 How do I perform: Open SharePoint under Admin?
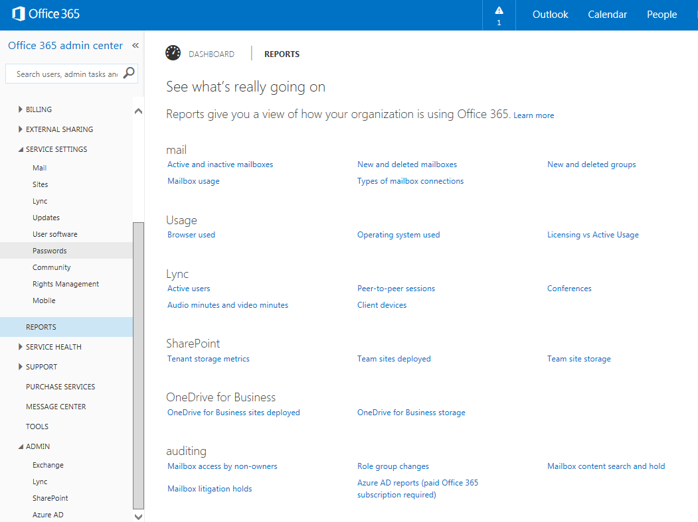tap(50, 498)
